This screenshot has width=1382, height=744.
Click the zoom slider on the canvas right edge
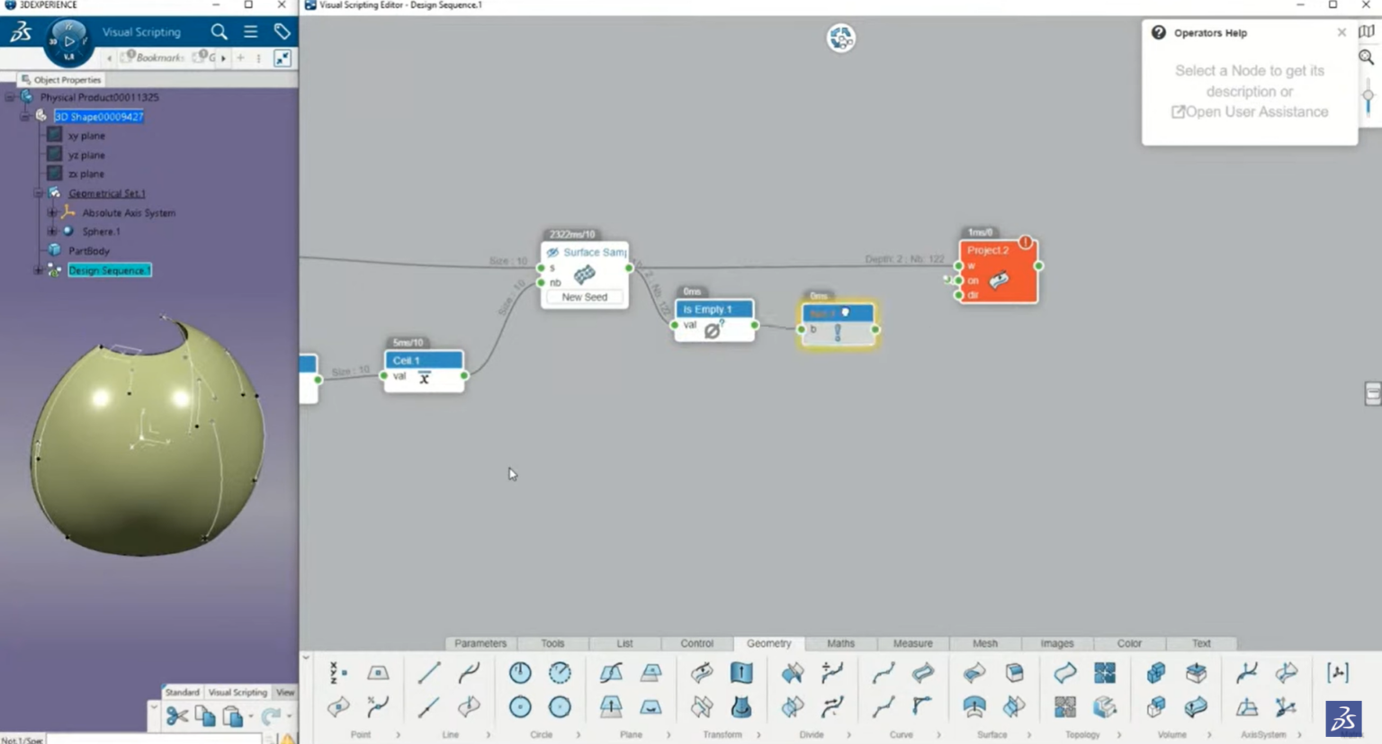click(1369, 93)
